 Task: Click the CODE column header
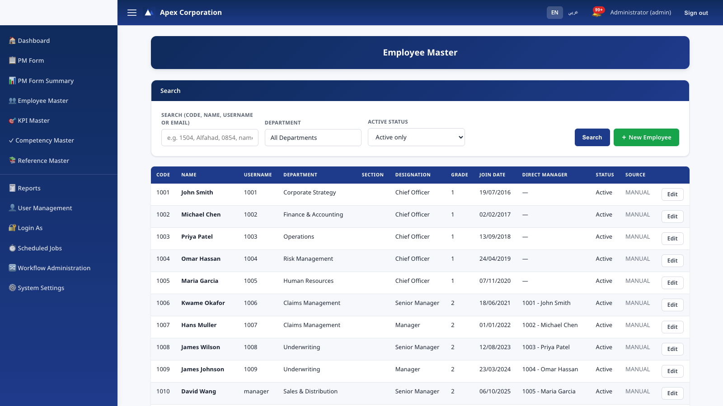(163, 175)
